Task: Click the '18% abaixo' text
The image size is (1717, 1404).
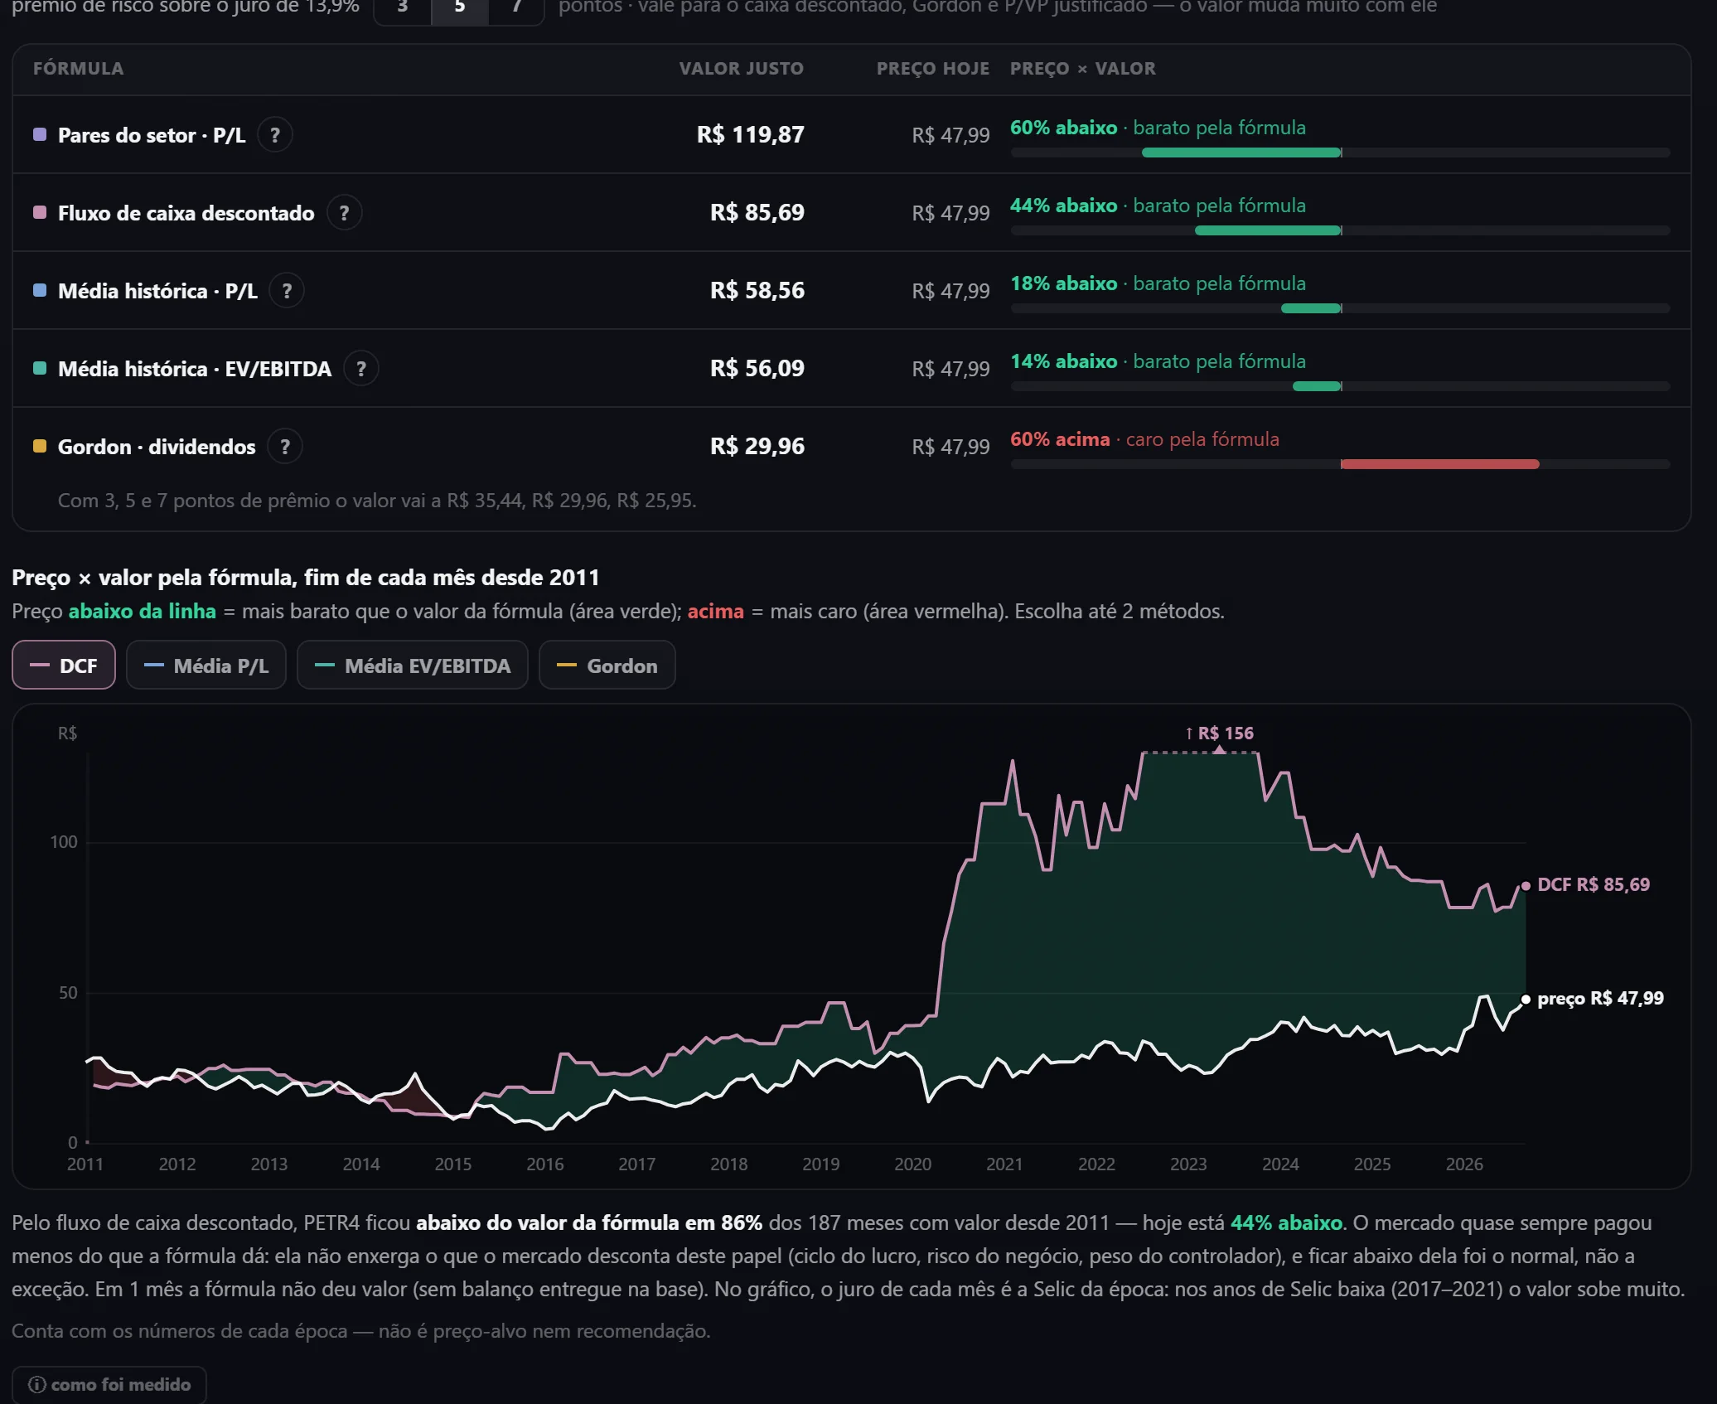Action: point(1064,283)
